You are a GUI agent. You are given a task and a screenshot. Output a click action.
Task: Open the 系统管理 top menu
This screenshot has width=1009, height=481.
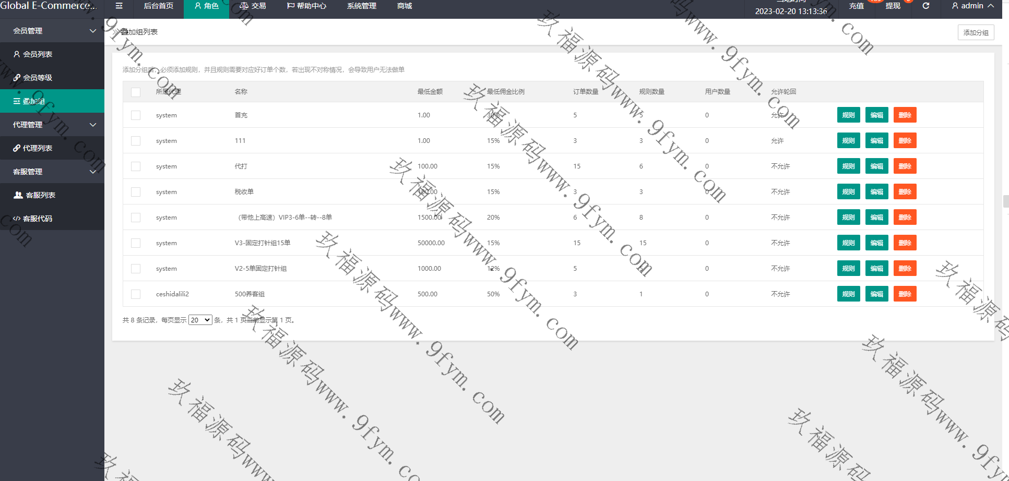(x=361, y=6)
